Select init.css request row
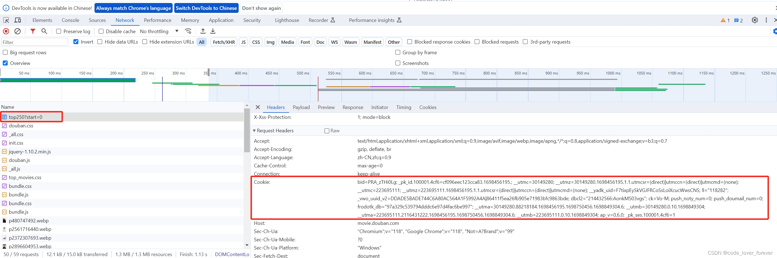 (x=122, y=143)
